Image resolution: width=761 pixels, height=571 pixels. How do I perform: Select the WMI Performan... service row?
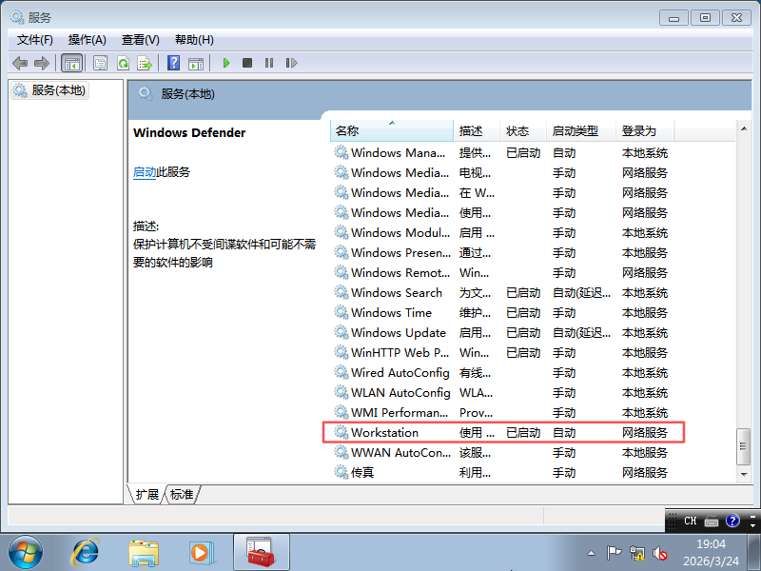pyautogui.click(x=502, y=413)
